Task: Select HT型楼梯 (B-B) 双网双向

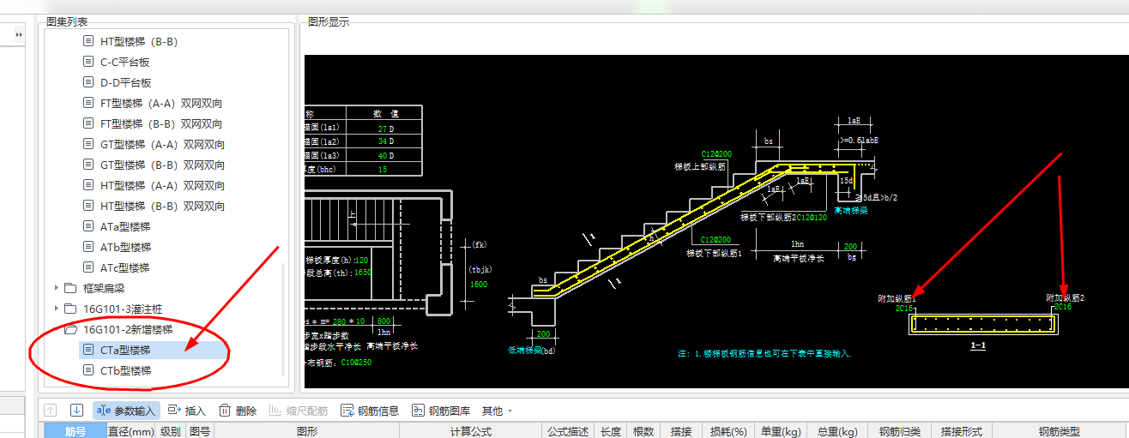Action: point(162,206)
